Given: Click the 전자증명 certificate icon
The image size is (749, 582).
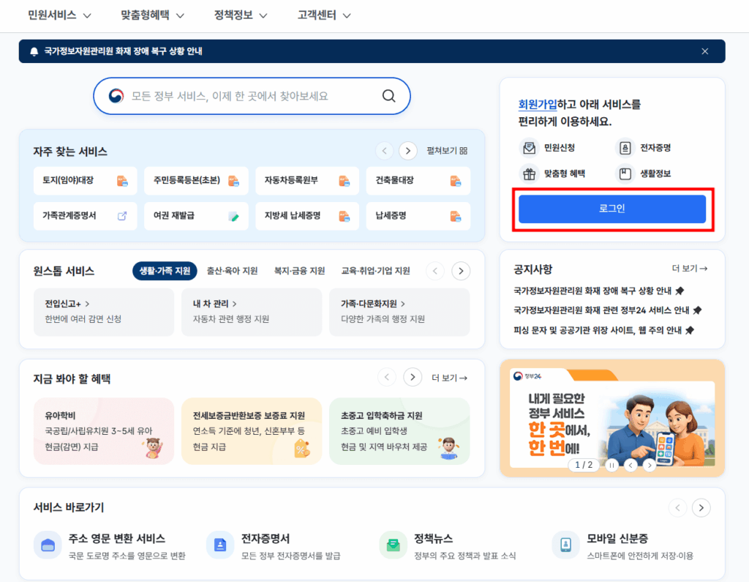Looking at the screenshot, I should pyautogui.click(x=625, y=148).
